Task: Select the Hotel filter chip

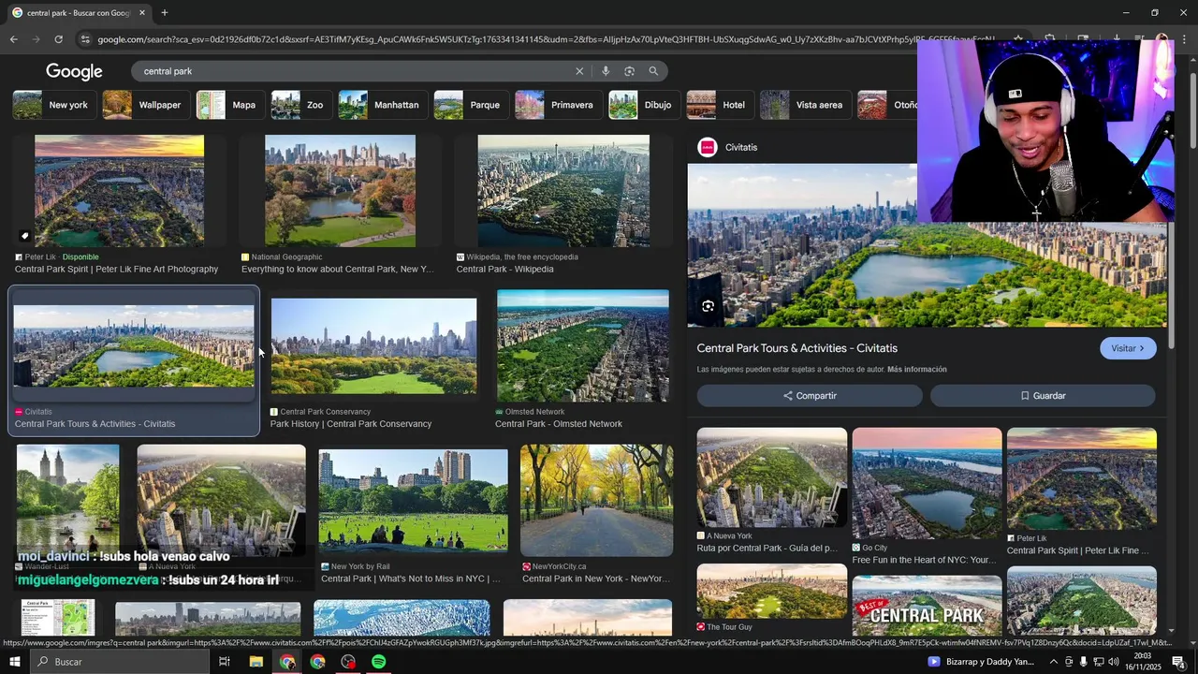Action: 720,105
